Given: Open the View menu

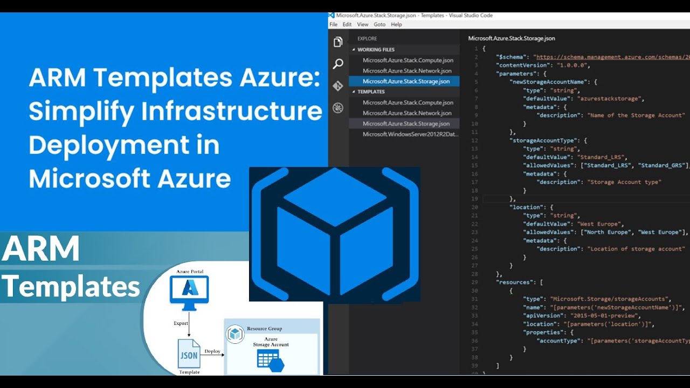Looking at the screenshot, I should [363, 25].
